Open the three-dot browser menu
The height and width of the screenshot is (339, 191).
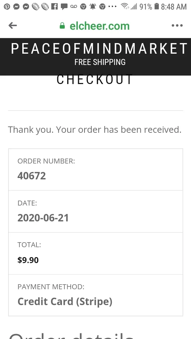[x=177, y=25]
